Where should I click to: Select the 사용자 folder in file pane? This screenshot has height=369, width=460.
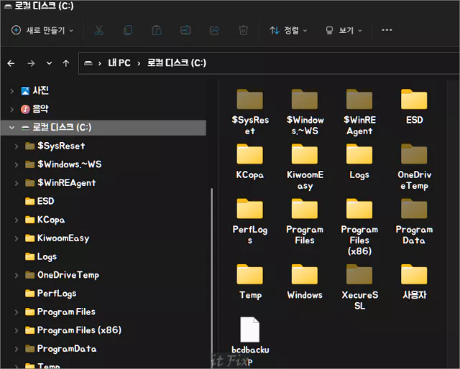point(414,275)
